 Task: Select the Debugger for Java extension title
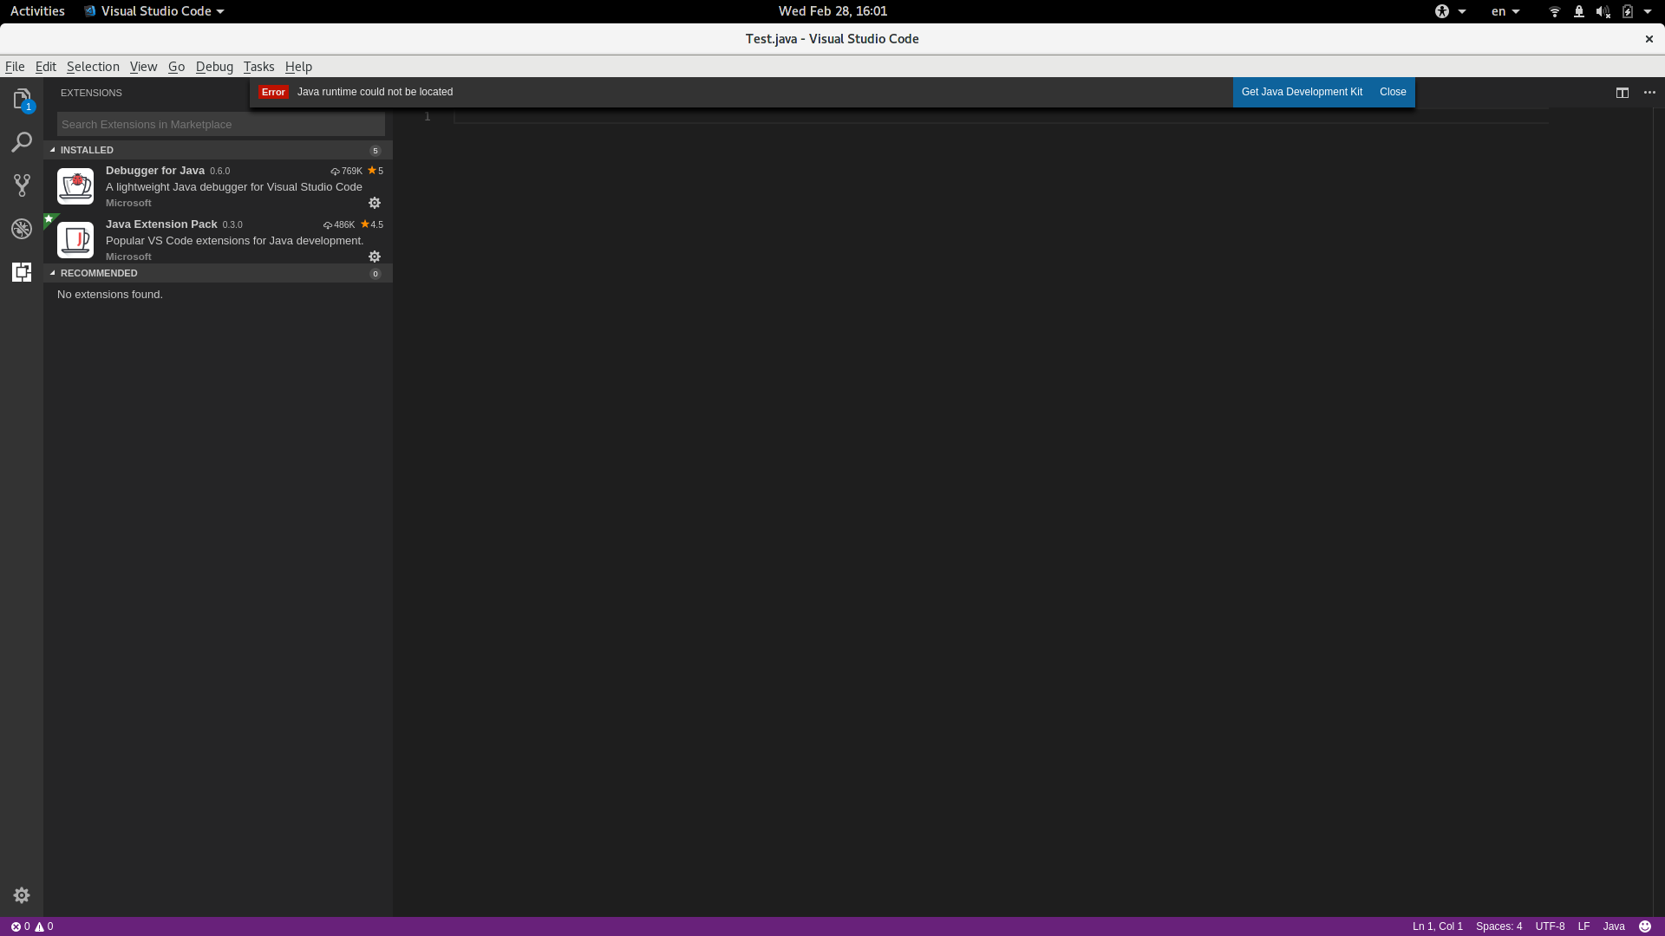tap(155, 171)
